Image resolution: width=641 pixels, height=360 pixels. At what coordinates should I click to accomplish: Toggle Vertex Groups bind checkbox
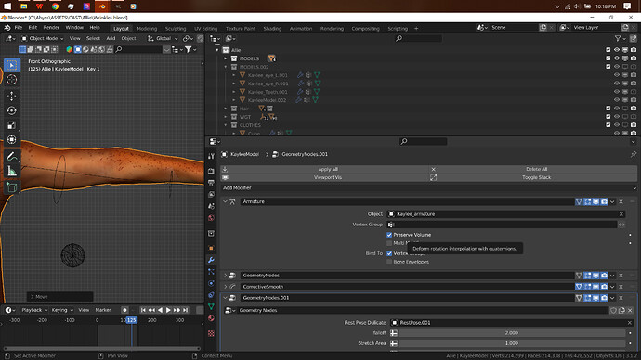coord(389,253)
